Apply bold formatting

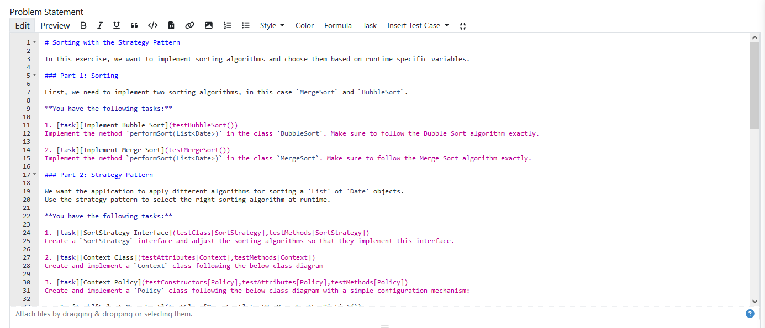click(83, 25)
